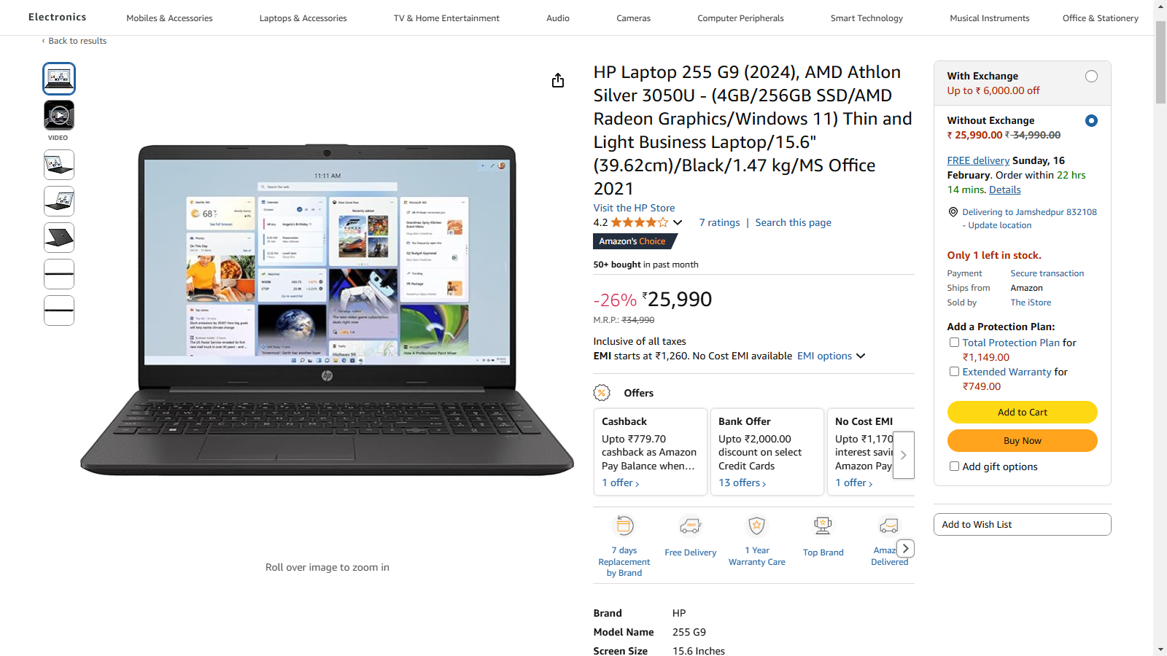Click the Free Delivery truck icon

[690, 526]
